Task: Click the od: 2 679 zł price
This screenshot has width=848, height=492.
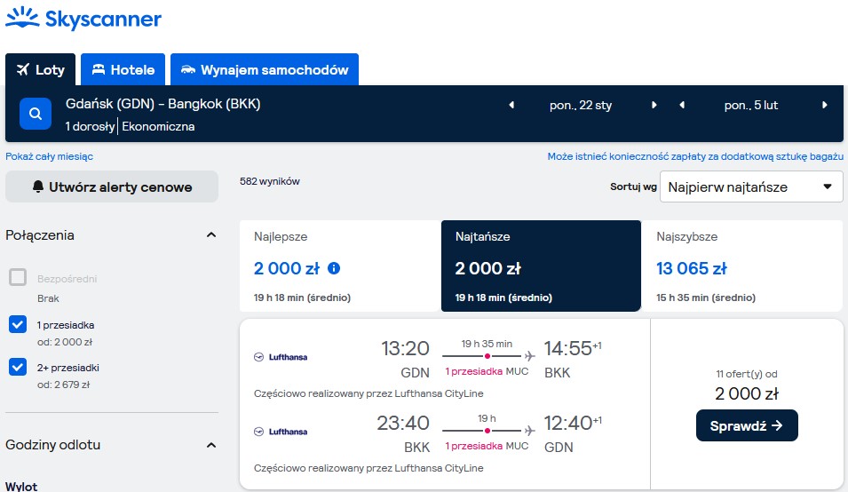Action: pos(63,385)
